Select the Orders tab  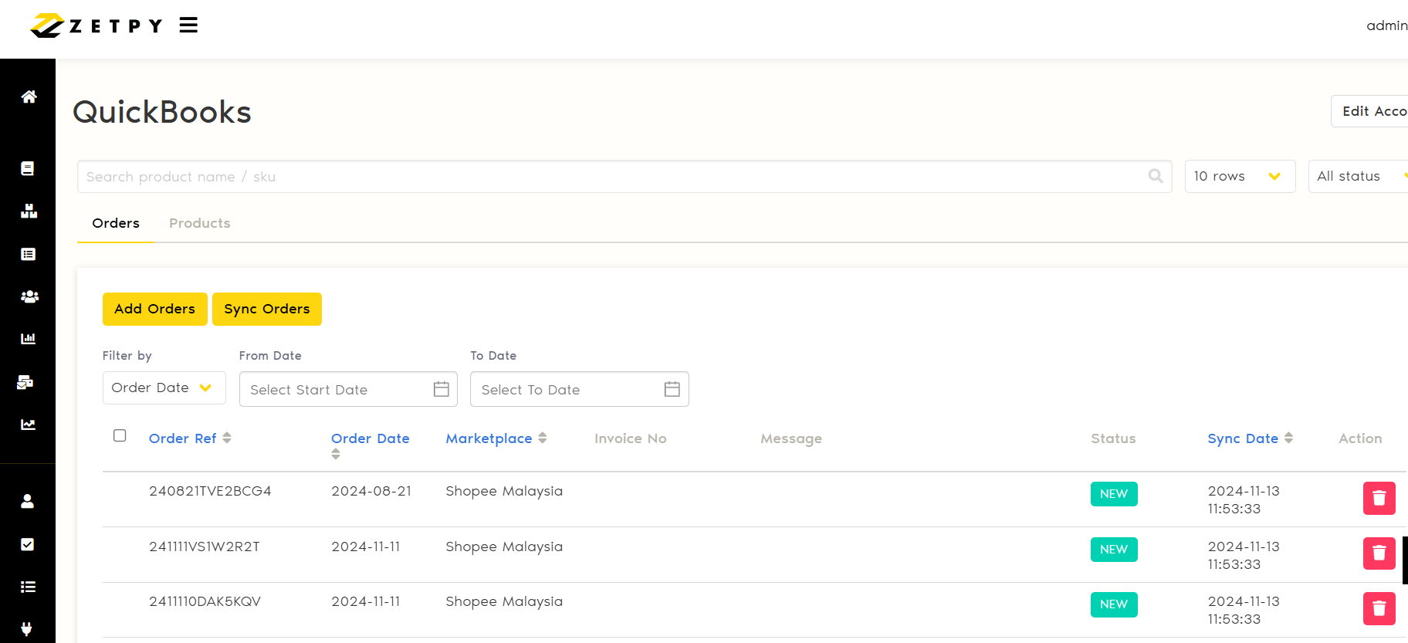click(x=116, y=223)
